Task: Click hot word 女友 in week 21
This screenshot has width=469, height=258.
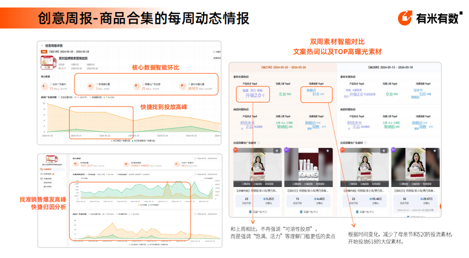Action: click(282, 94)
